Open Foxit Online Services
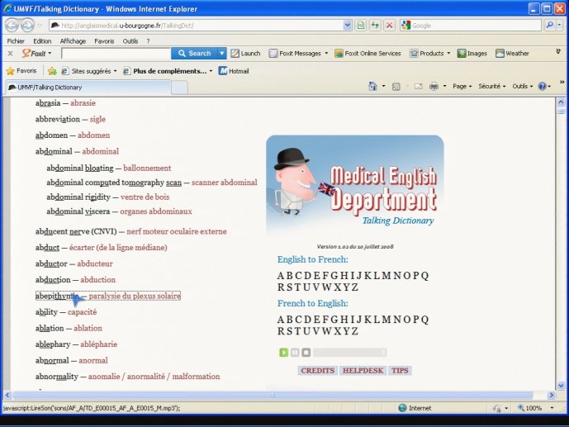Image resolution: width=569 pixels, height=427 pixels. coord(367,54)
